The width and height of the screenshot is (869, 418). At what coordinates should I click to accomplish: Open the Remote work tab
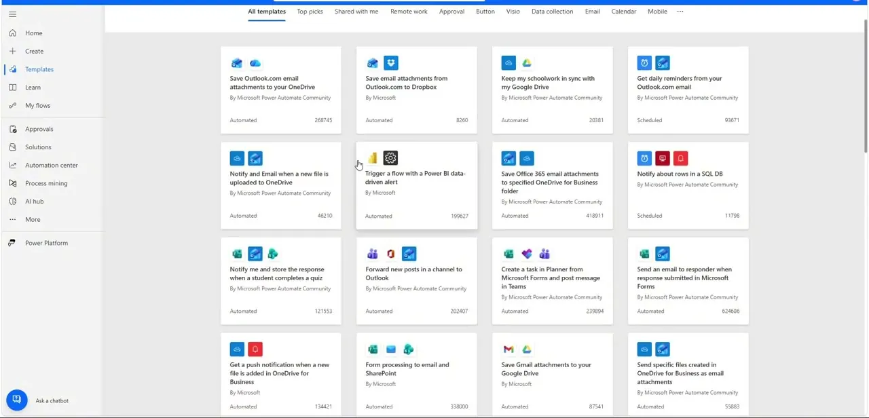click(x=409, y=12)
